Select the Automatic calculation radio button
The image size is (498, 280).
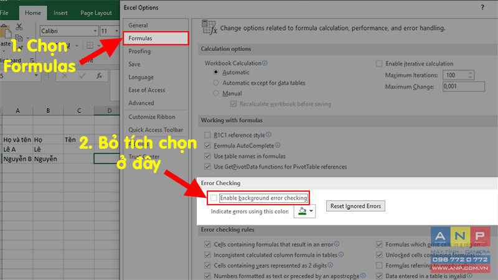point(216,72)
